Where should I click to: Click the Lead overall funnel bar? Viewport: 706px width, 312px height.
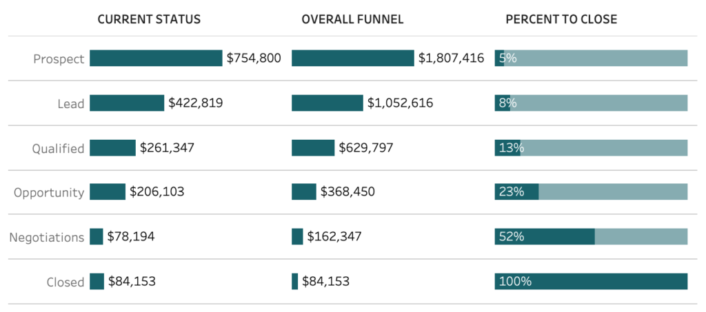[327, 103]
